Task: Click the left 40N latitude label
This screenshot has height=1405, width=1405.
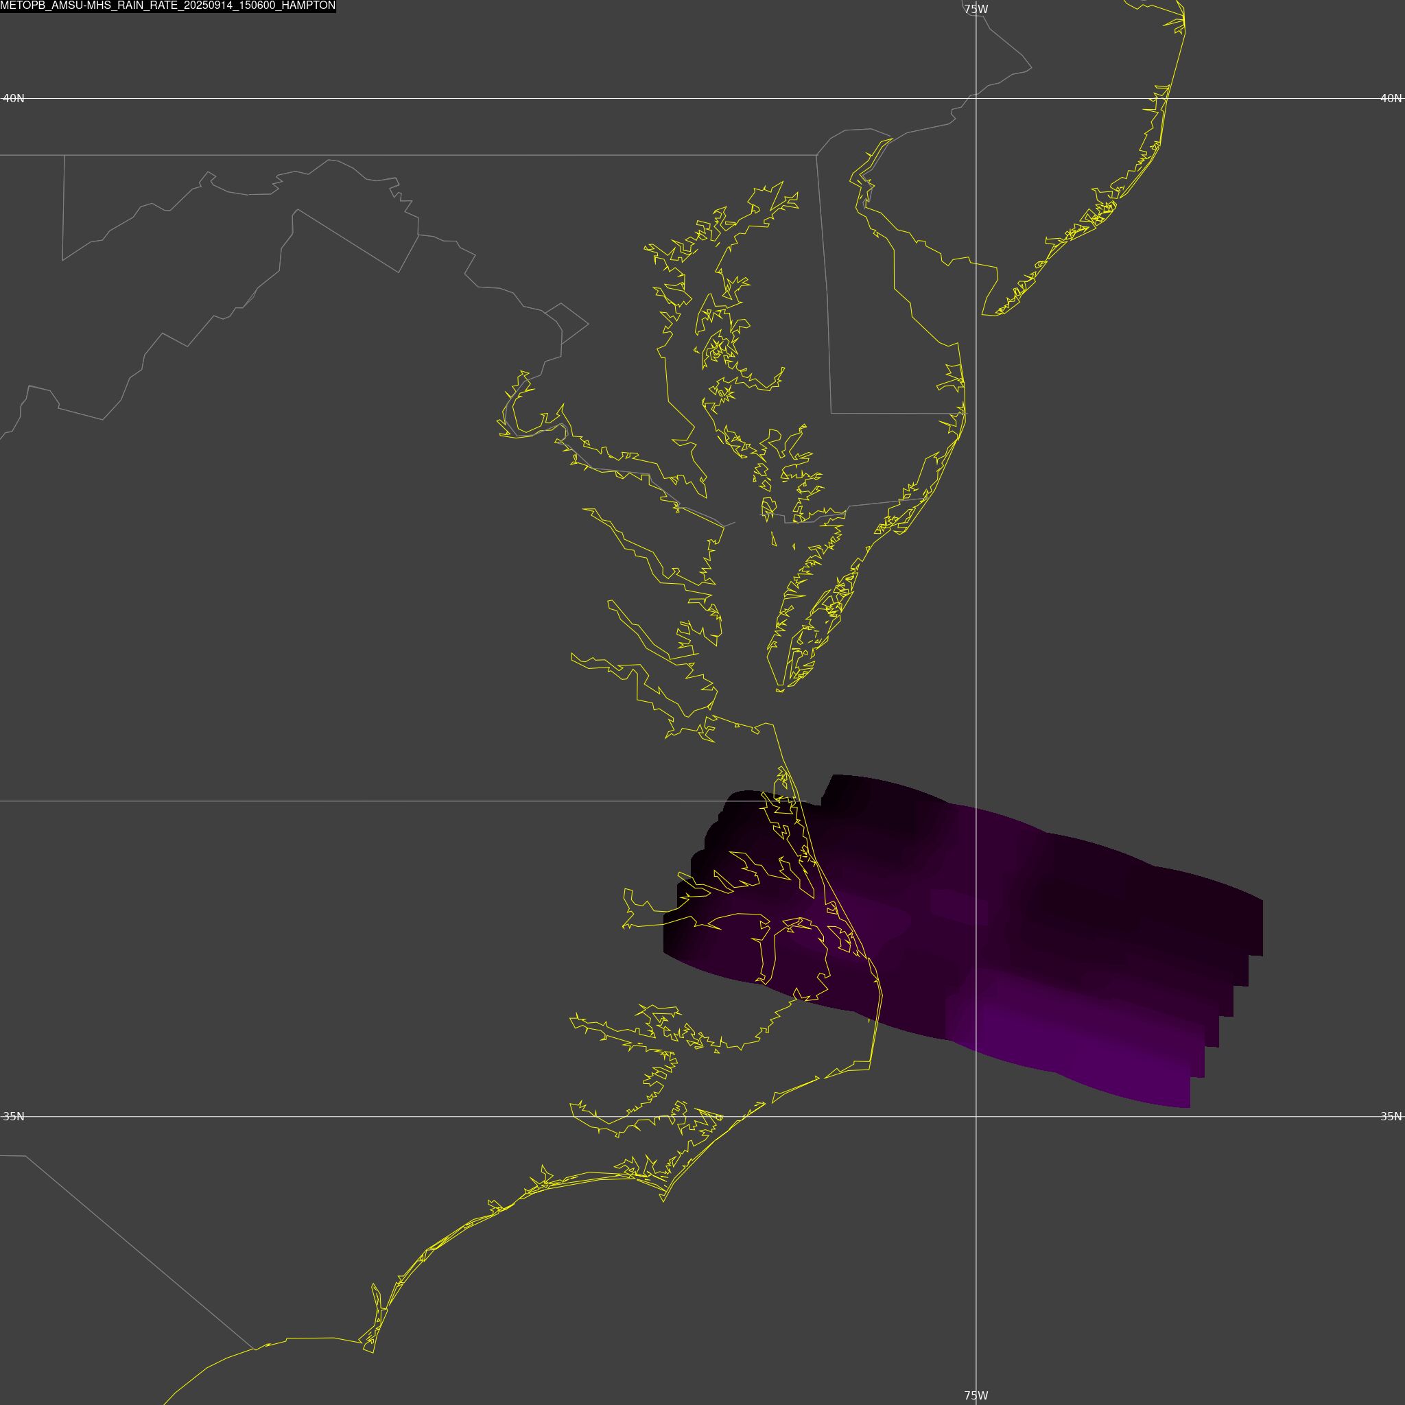Action: 14,98
